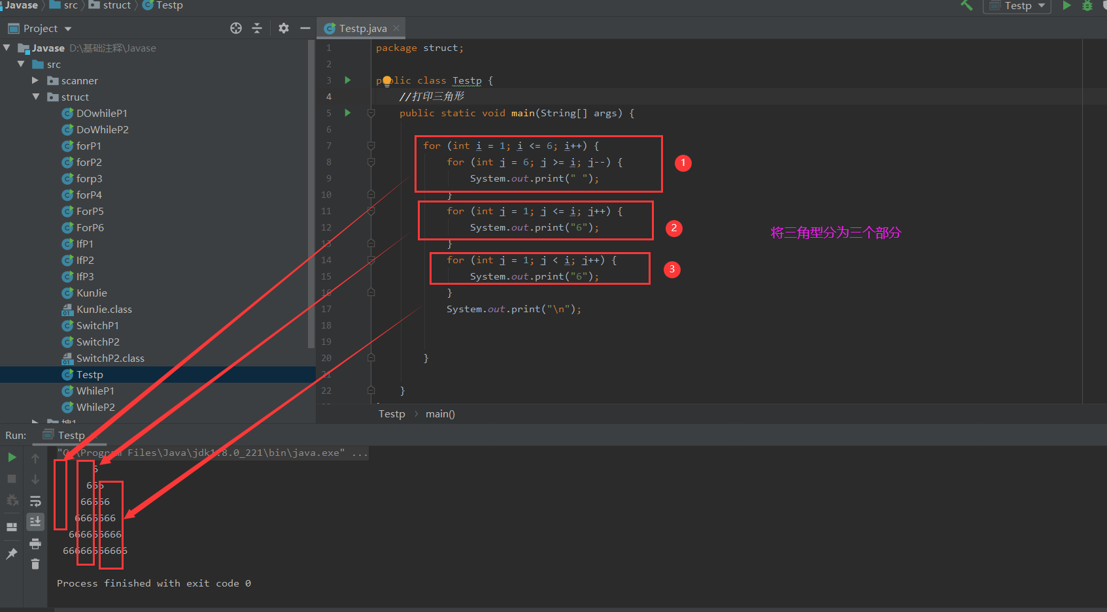Print the console output
The height and width of the screenshot is (612, 1107).
[35, 543]
